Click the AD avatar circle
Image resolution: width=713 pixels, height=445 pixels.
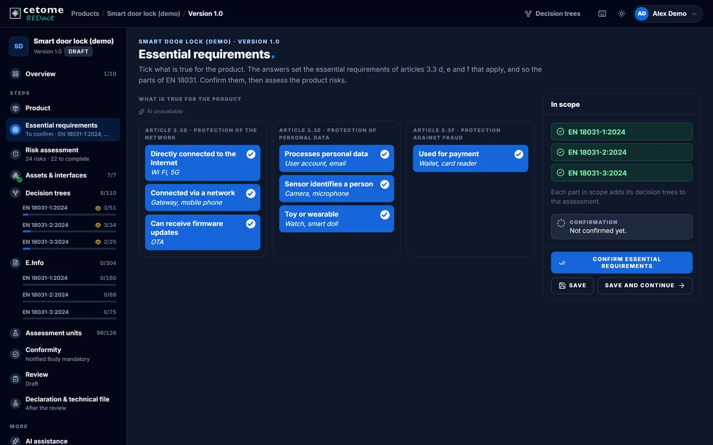click(x=642, y=14)
